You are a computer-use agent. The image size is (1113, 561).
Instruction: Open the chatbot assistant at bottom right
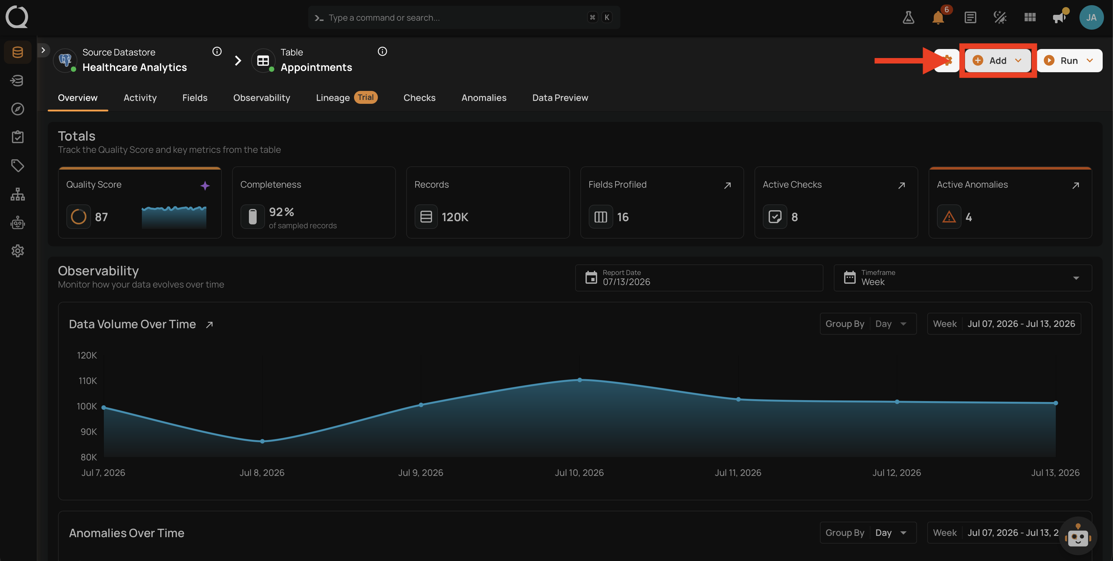1078,536
